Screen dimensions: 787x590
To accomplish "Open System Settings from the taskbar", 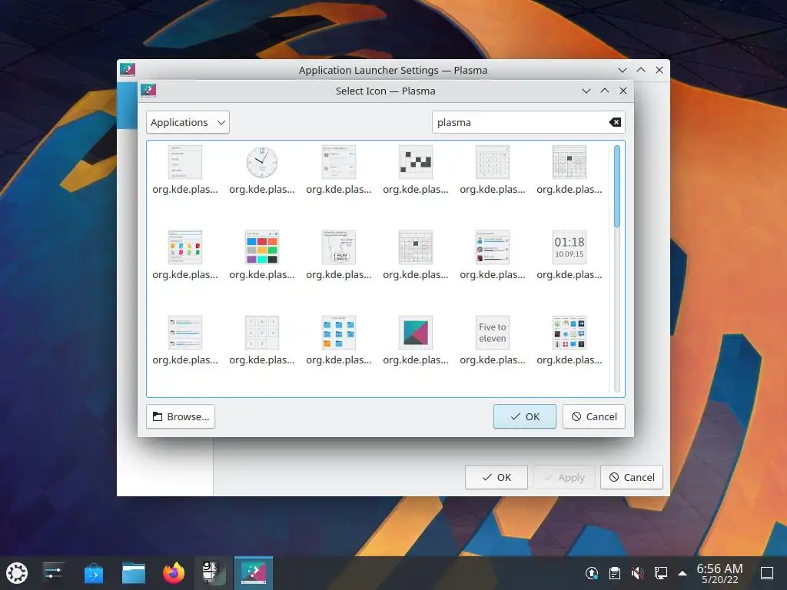I will [x=53, y=573].
